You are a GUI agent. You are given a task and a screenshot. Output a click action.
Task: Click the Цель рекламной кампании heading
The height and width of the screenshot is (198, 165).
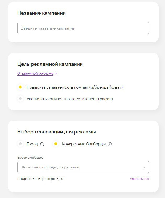click(x=50, y=64)
